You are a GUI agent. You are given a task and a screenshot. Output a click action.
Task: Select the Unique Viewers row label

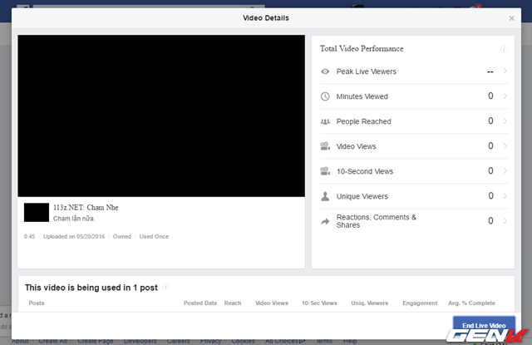(362, 196)
